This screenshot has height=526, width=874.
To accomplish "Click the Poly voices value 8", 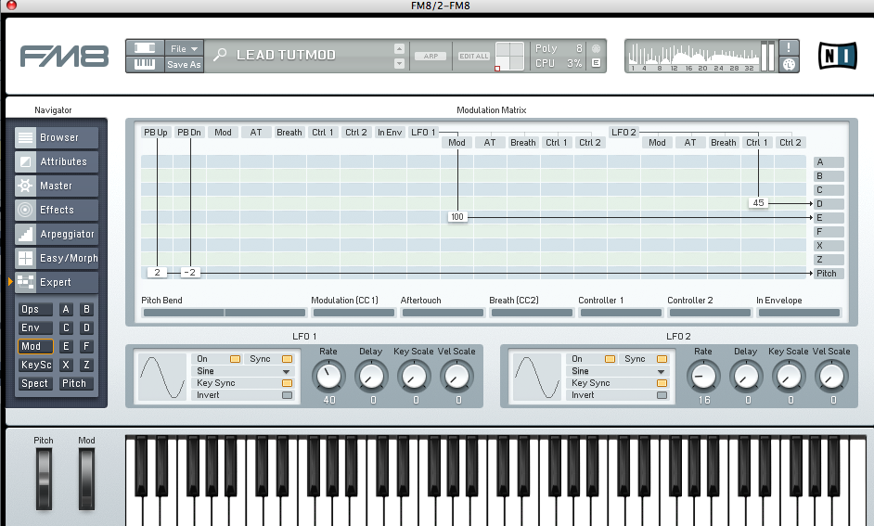I will point(579,48).
